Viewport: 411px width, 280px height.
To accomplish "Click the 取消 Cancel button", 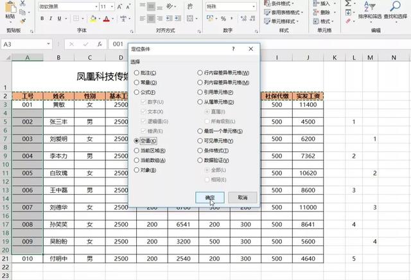I will pos(243,197).
